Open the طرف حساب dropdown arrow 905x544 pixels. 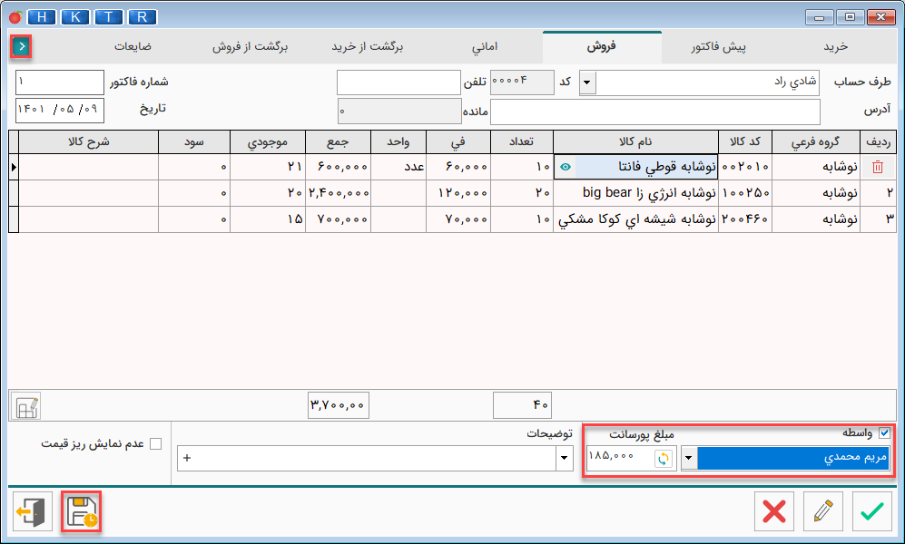coord(586,83)
